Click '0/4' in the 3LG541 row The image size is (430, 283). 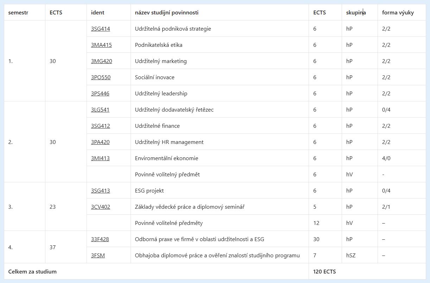pos(386,110)
